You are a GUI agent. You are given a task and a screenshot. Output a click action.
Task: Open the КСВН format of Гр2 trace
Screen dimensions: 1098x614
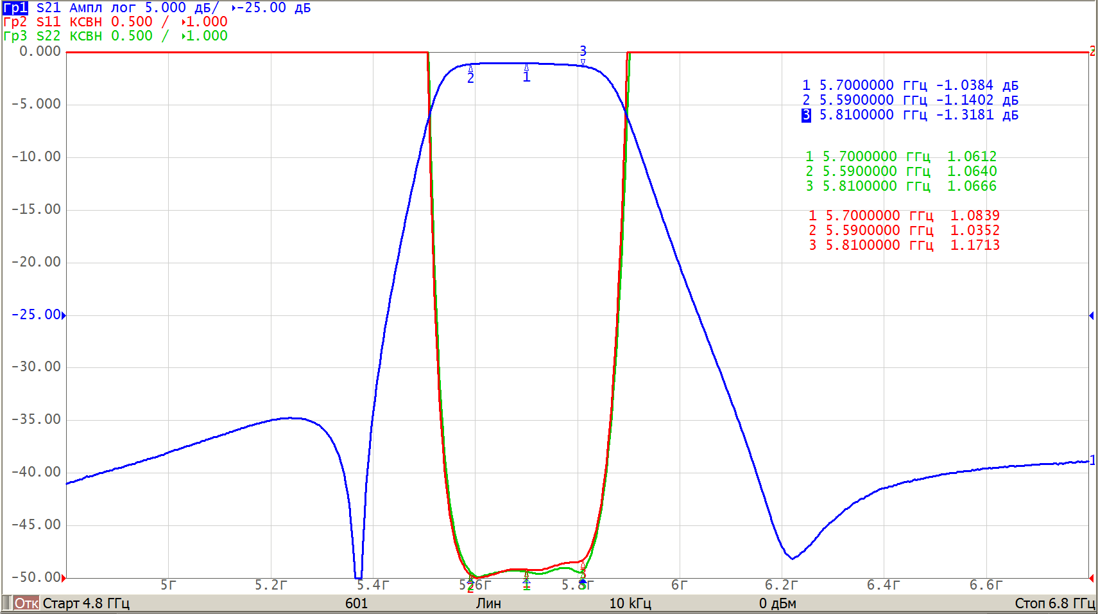[85, 22]
